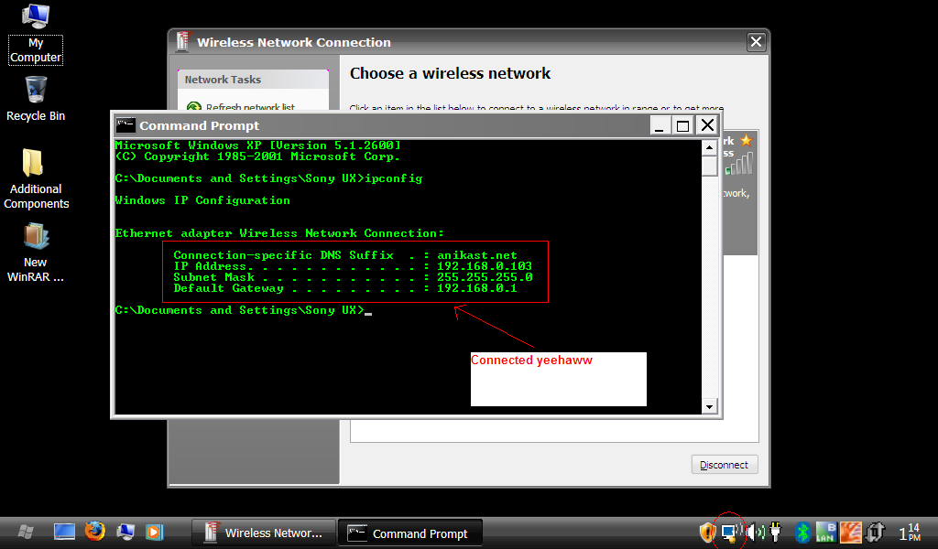Click DNS suffix anikast.net text
Image resolution: width=938 pixels, height=549 pixels.
tap(476, 255)
